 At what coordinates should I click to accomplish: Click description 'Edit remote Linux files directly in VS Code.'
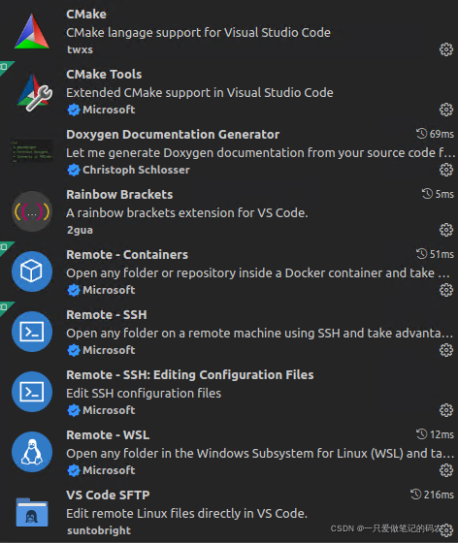186,514
